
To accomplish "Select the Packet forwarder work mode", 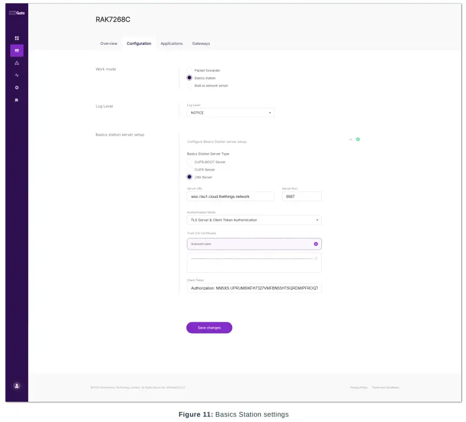I will point(189,70).
